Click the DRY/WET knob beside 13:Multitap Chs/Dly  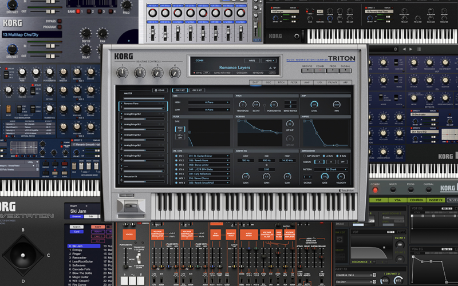coord(11,49)
